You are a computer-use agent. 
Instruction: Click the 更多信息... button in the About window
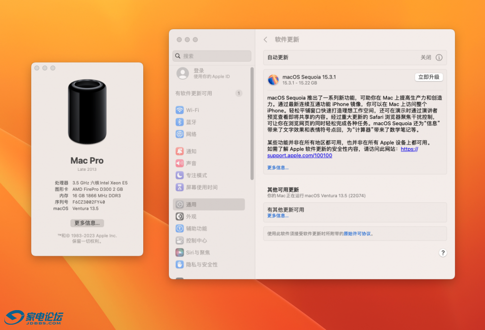[x=87, y=223]
